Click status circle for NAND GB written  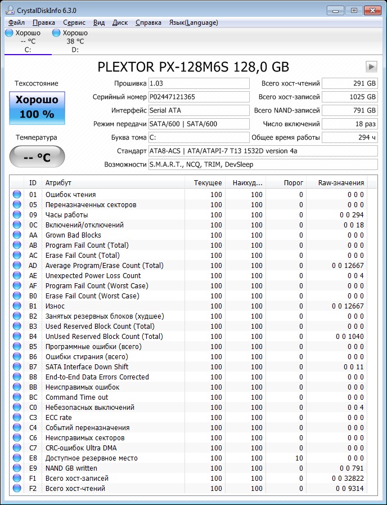pyautogui.click(x=17, y=468)
